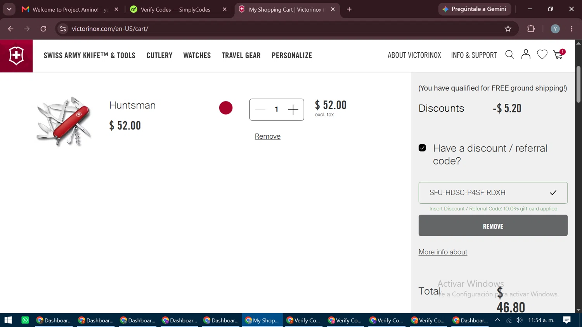Click the 'Discounts' label
This screenshot has height=327, width=582.
click(x=441, y=108)
